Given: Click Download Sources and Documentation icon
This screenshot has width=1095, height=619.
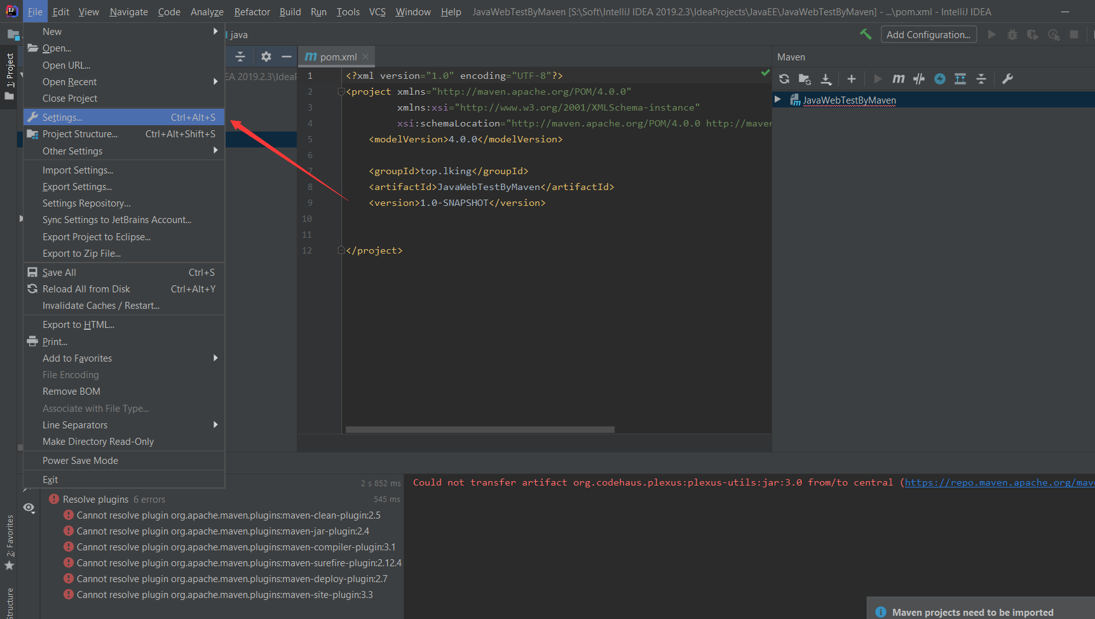Looking at the screenshot, I should coord(826,79).
